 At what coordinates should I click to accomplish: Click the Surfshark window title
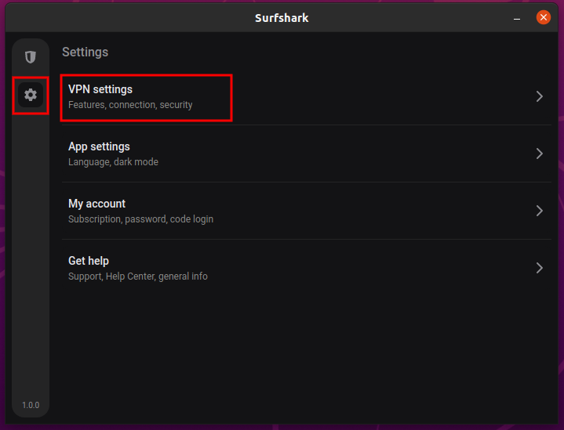(x=282, y=18)
